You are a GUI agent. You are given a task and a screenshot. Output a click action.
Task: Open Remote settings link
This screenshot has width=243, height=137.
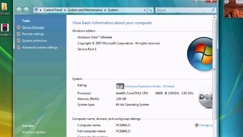33,34
